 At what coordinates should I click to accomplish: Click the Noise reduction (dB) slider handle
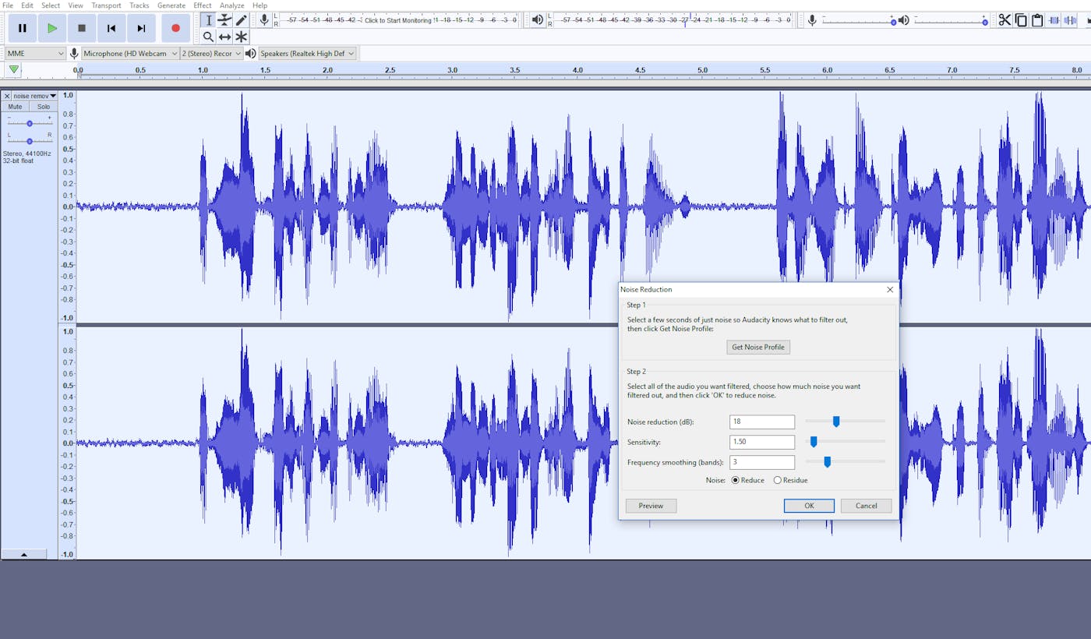[x=836, y=422]
